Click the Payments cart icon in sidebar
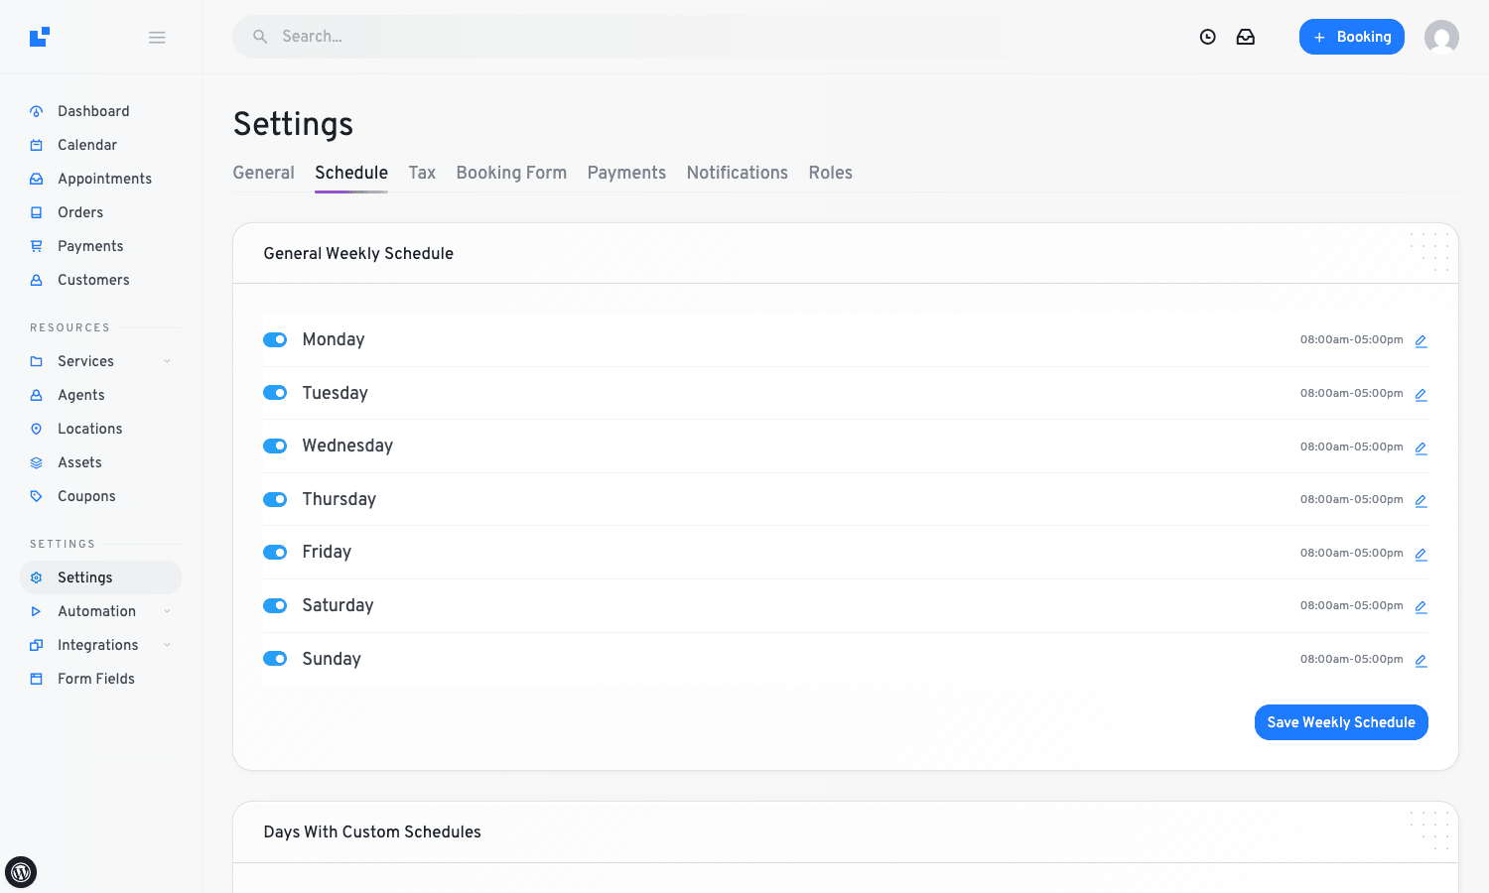 coord(37,246)
